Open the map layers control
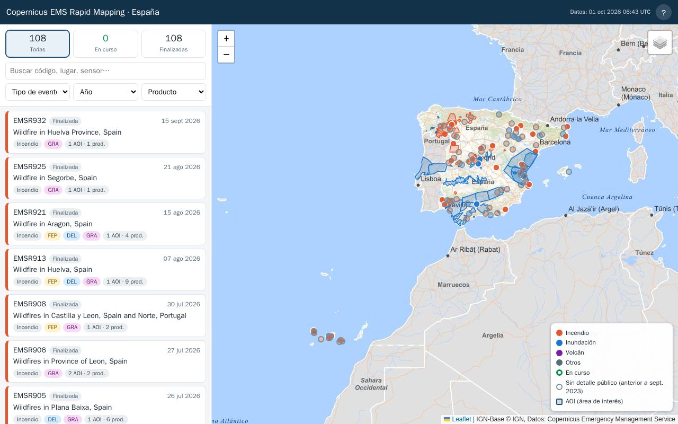The width and height of the screenshot is (678, 424). (660, 43)
